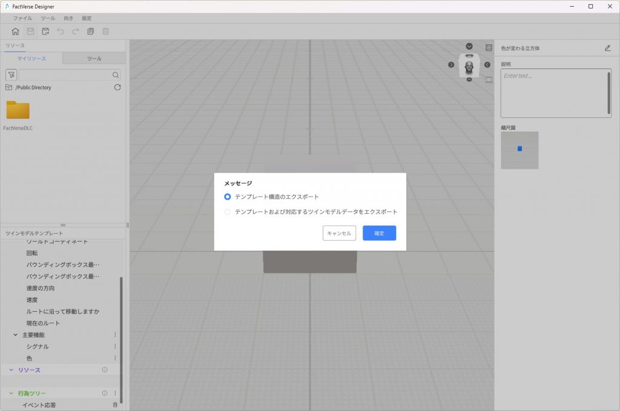This screenshot has height=411, width=620.
Task: Select the テンプレート構造のエクスポート radio option
Action: point(228,197)
